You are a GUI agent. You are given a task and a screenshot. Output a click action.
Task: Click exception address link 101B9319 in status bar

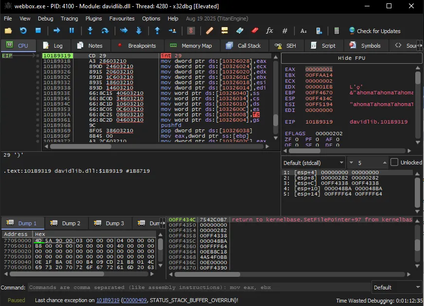coord(108,300)
